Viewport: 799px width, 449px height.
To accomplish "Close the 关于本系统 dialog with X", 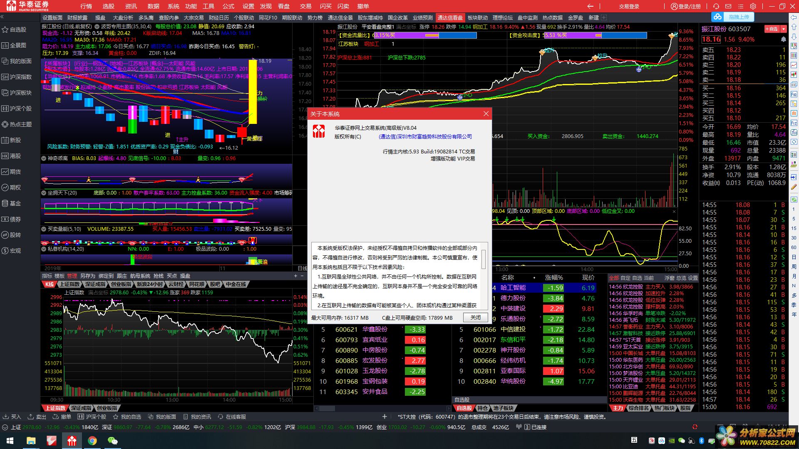I will pos(486,113).
